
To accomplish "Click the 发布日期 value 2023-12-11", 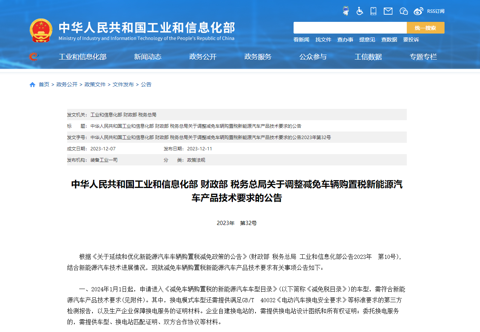I will 200,148.
